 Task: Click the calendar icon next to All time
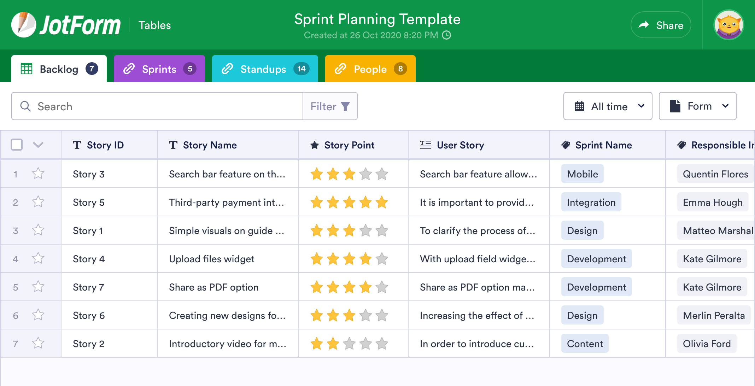coord(580,106)
